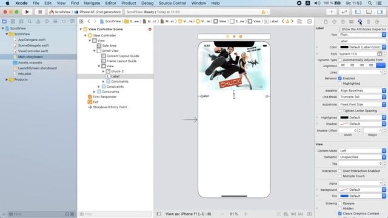
Task: Show the Symbol navigator
Action: point(21,22)
